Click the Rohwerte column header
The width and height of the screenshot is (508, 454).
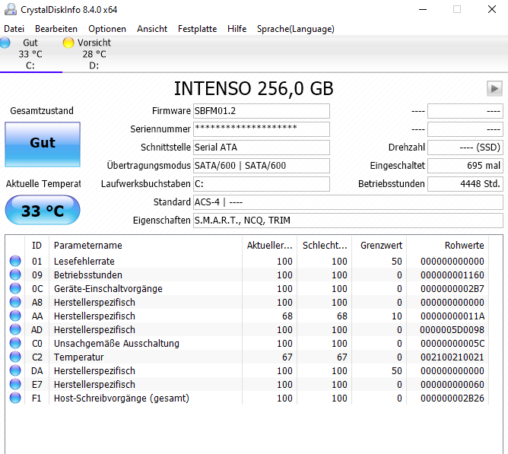pyautogui.click(x=447, y=246)
